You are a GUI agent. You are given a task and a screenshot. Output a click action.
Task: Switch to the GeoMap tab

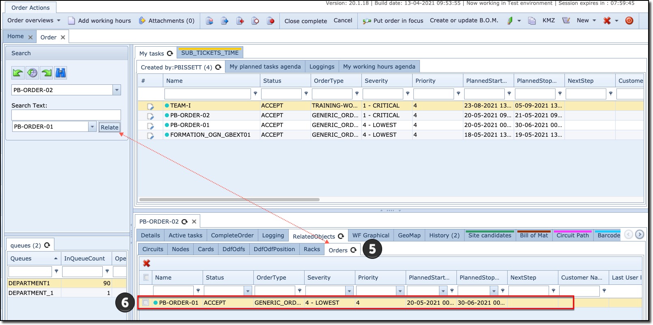tap(409, 235)
